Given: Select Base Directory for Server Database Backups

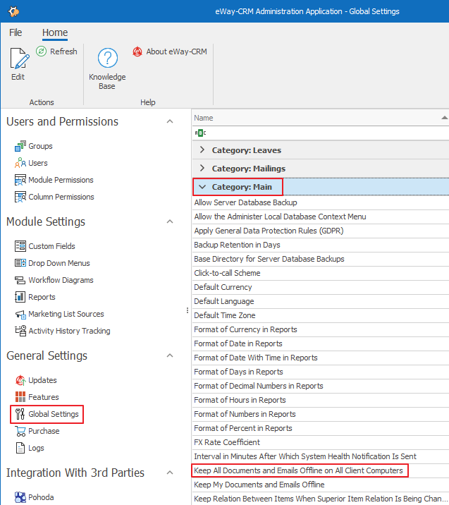Looking at the screenshot, I should (321, 259).
